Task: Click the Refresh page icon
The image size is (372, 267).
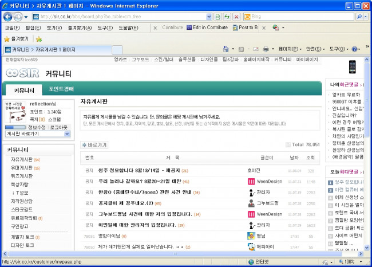Action: tap(227, 16)
